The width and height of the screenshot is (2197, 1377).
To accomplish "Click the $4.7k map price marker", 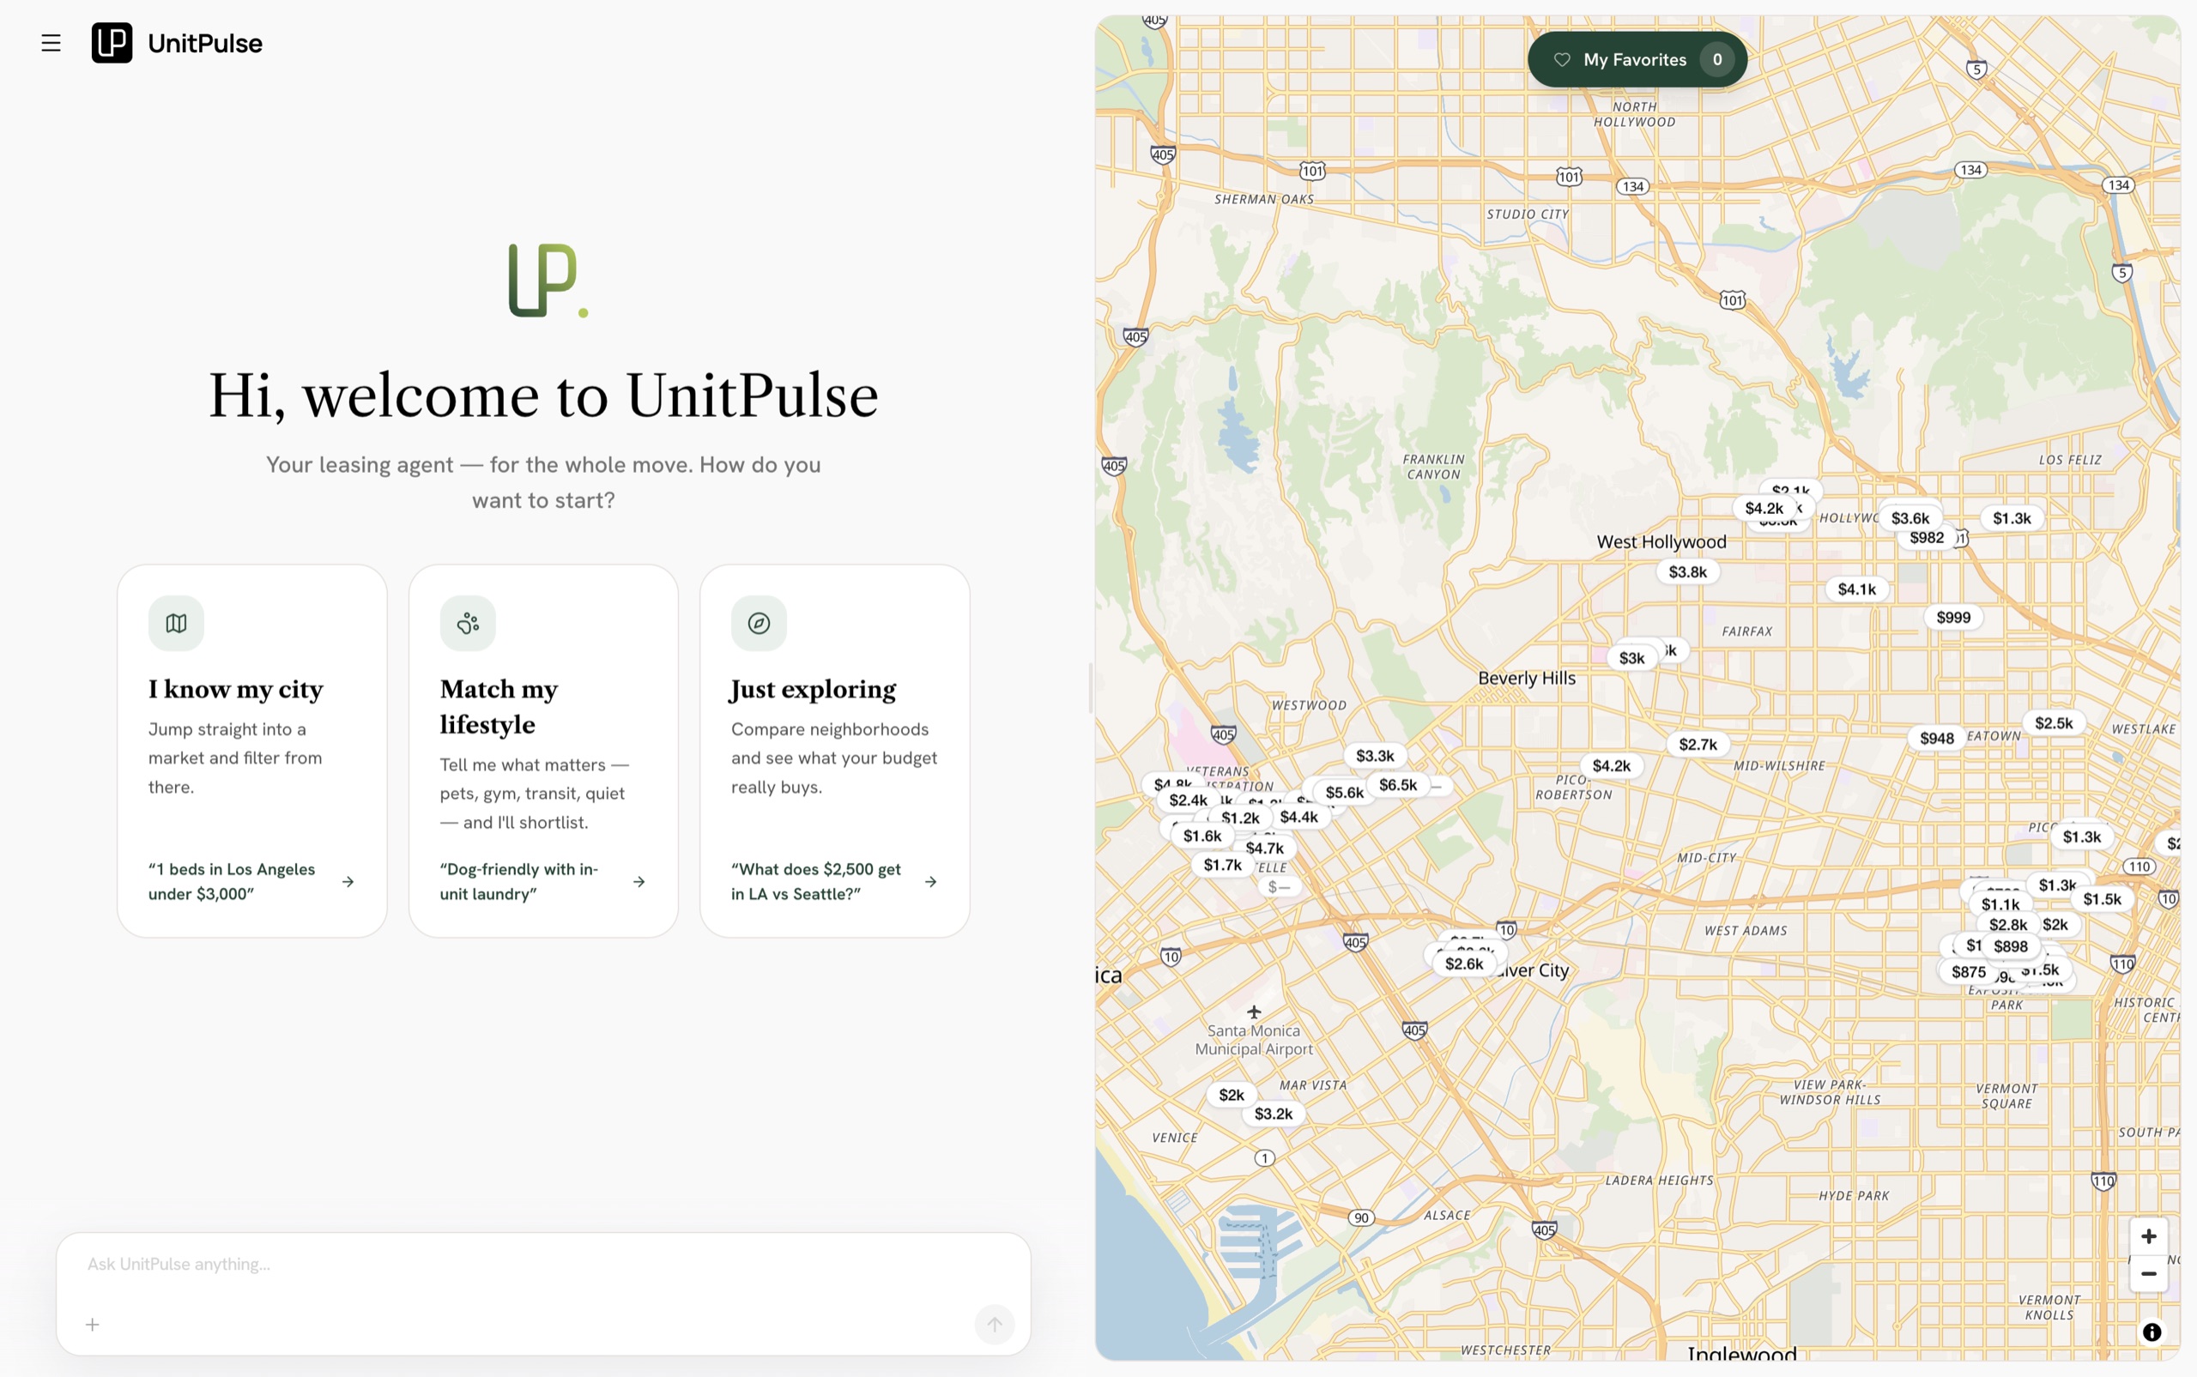I will point(1264,849).
